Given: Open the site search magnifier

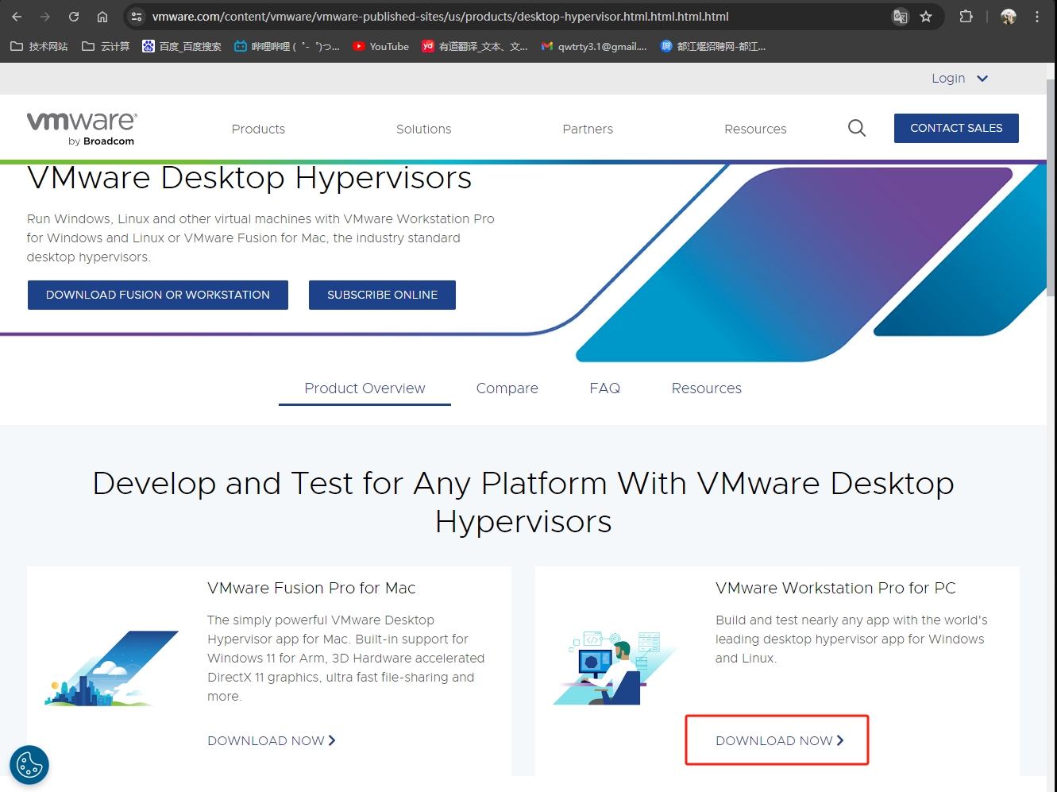Looking at the screenshot, I should click(857, 128).
